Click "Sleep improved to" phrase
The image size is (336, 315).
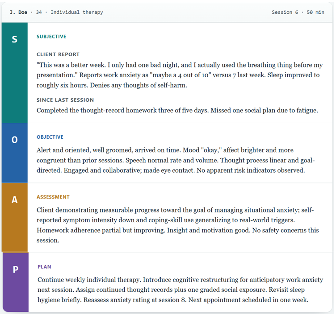click(294, 75)
